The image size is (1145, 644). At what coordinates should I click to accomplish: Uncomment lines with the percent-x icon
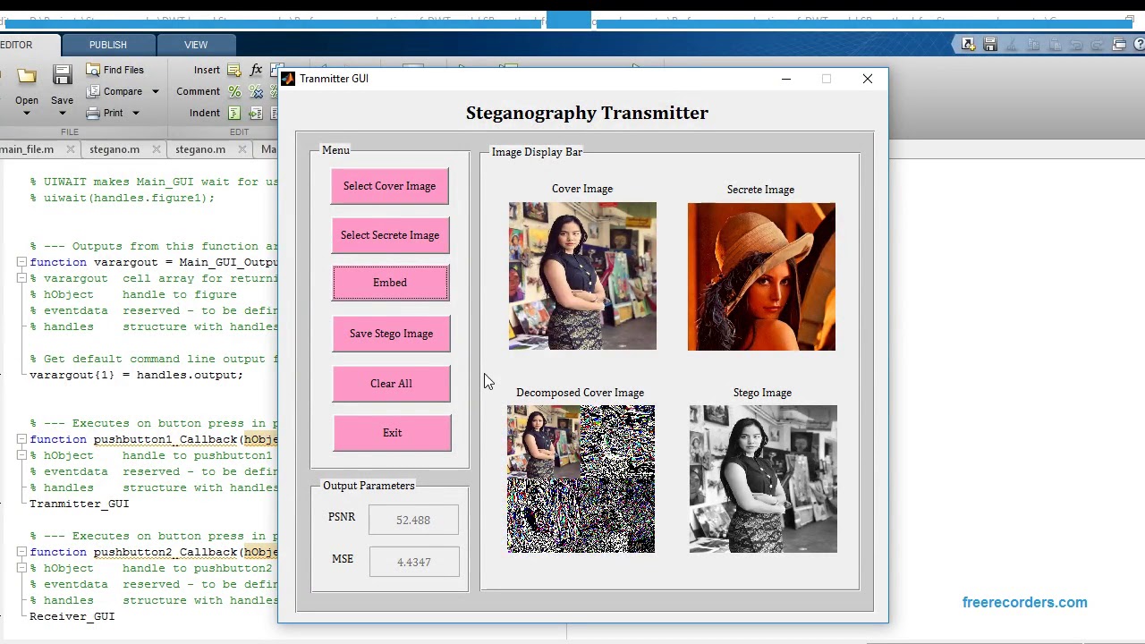pyautogui.click(x=256, y=91)
